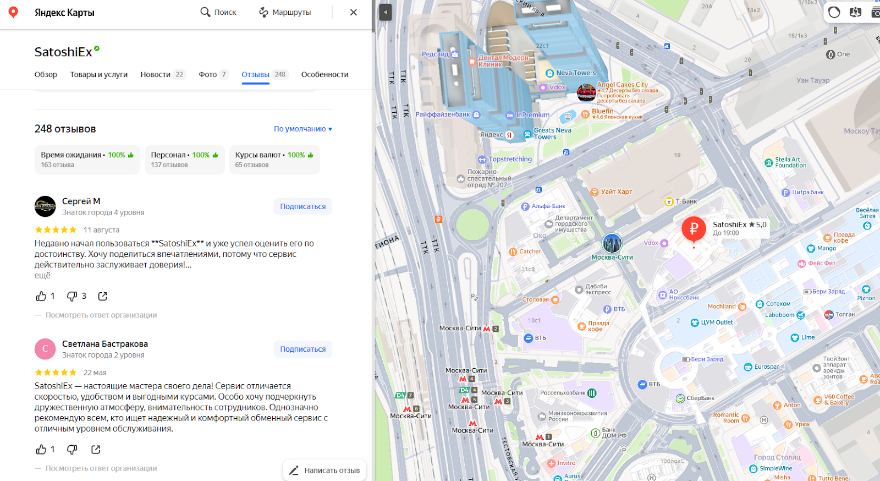The width and height of the screenshot is (880, 481).
Task: Toggle the map traffic layer button
Action: [834, 12]
